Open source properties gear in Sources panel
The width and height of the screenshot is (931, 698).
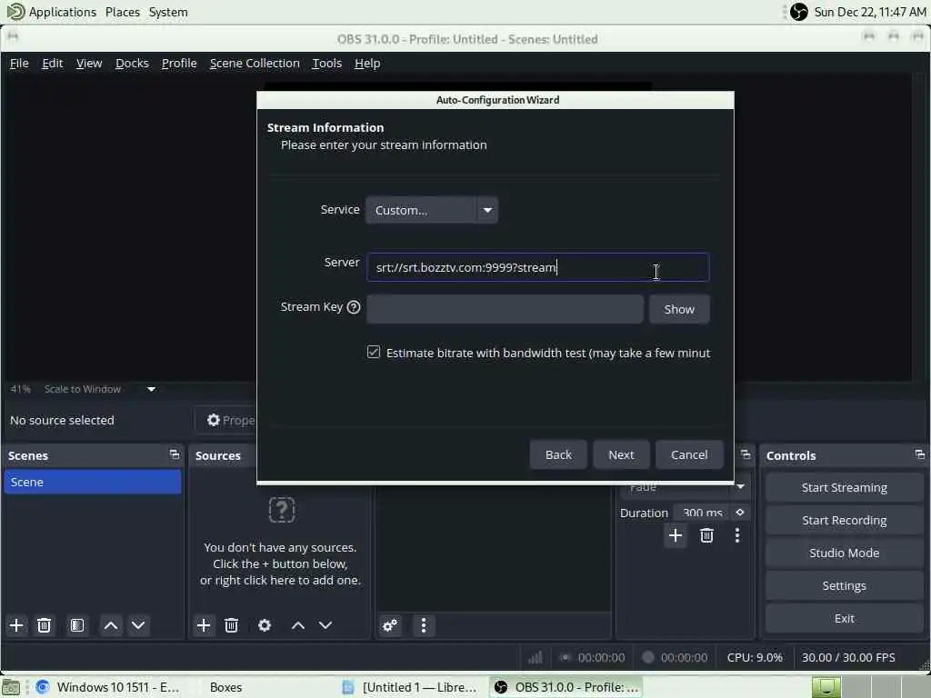[265, 625]
